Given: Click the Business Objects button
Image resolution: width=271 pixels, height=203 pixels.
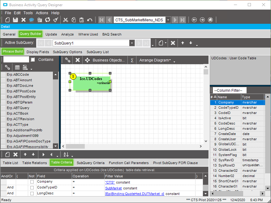Looking at the screenshot, I should [109, 60].
